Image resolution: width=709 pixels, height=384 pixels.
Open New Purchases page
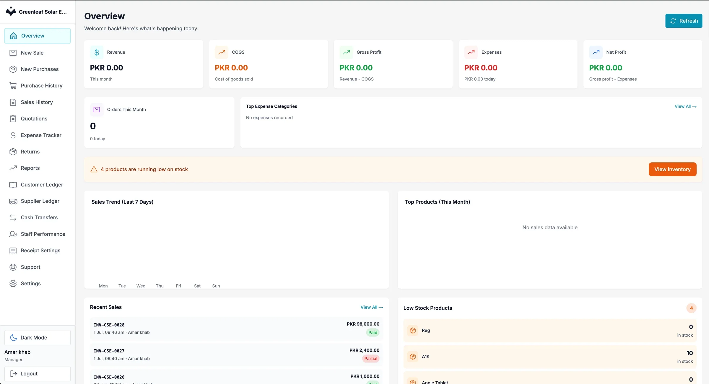38,69
